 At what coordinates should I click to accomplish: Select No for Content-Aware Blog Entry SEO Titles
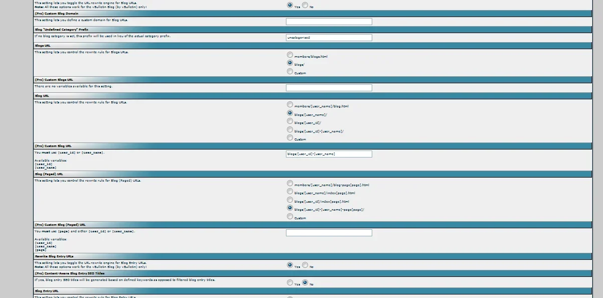(x=305, y=282)
